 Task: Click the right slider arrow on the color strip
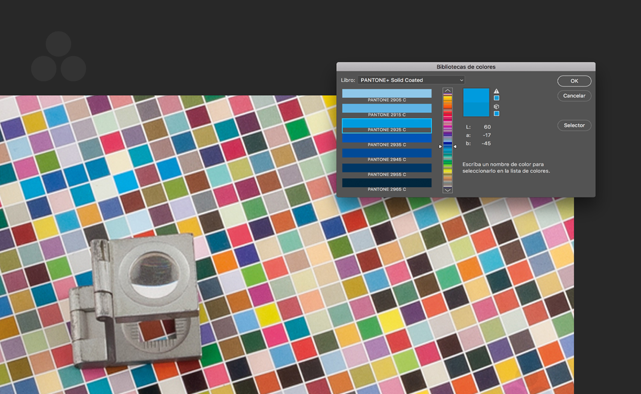pyautogui.click(x=455, y=146)
